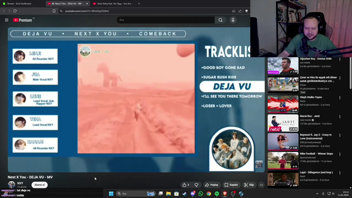Click the cast/media icon in address bar
This screenshot has width=352, height=198.
[x=234, y=11]
